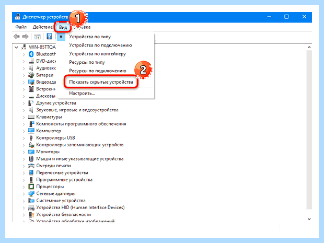Viewport: 324px width, 243px height.
Task: Open the Вид menu
Action: click(63, 27)
